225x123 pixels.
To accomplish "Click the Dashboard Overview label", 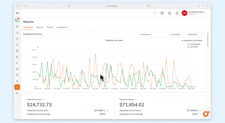I will coord(33,34).
